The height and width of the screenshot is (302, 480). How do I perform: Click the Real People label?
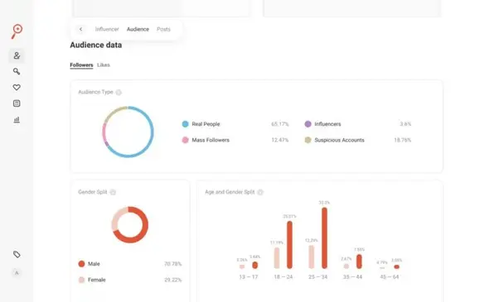(x=206, y=124)
